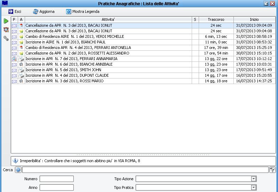Click activity icon on VERDI MICHELLE row

pos(21,37)
